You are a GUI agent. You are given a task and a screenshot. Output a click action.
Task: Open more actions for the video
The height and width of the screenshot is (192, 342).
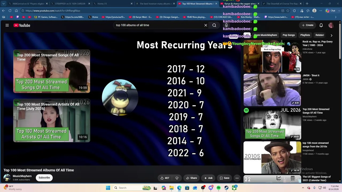point(237,178)
